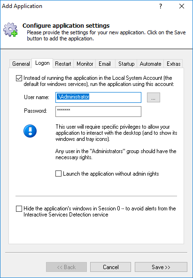193x278 pixels.
Task: Enable Launch the application without admin rights
Action: (x=59, y=174)
